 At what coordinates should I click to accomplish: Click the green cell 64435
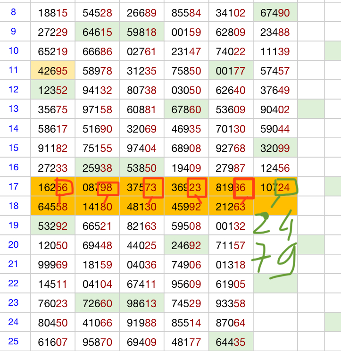pos(231,342)
